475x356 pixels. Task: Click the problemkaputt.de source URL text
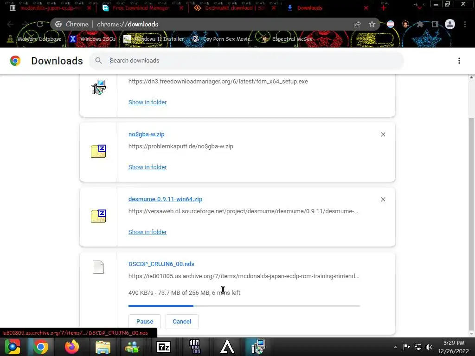pos(181,146)
